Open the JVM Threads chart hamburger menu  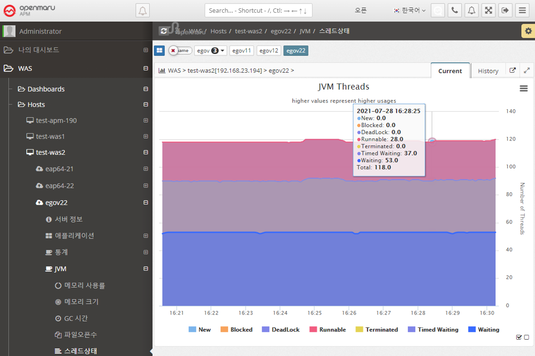[524, 89]
